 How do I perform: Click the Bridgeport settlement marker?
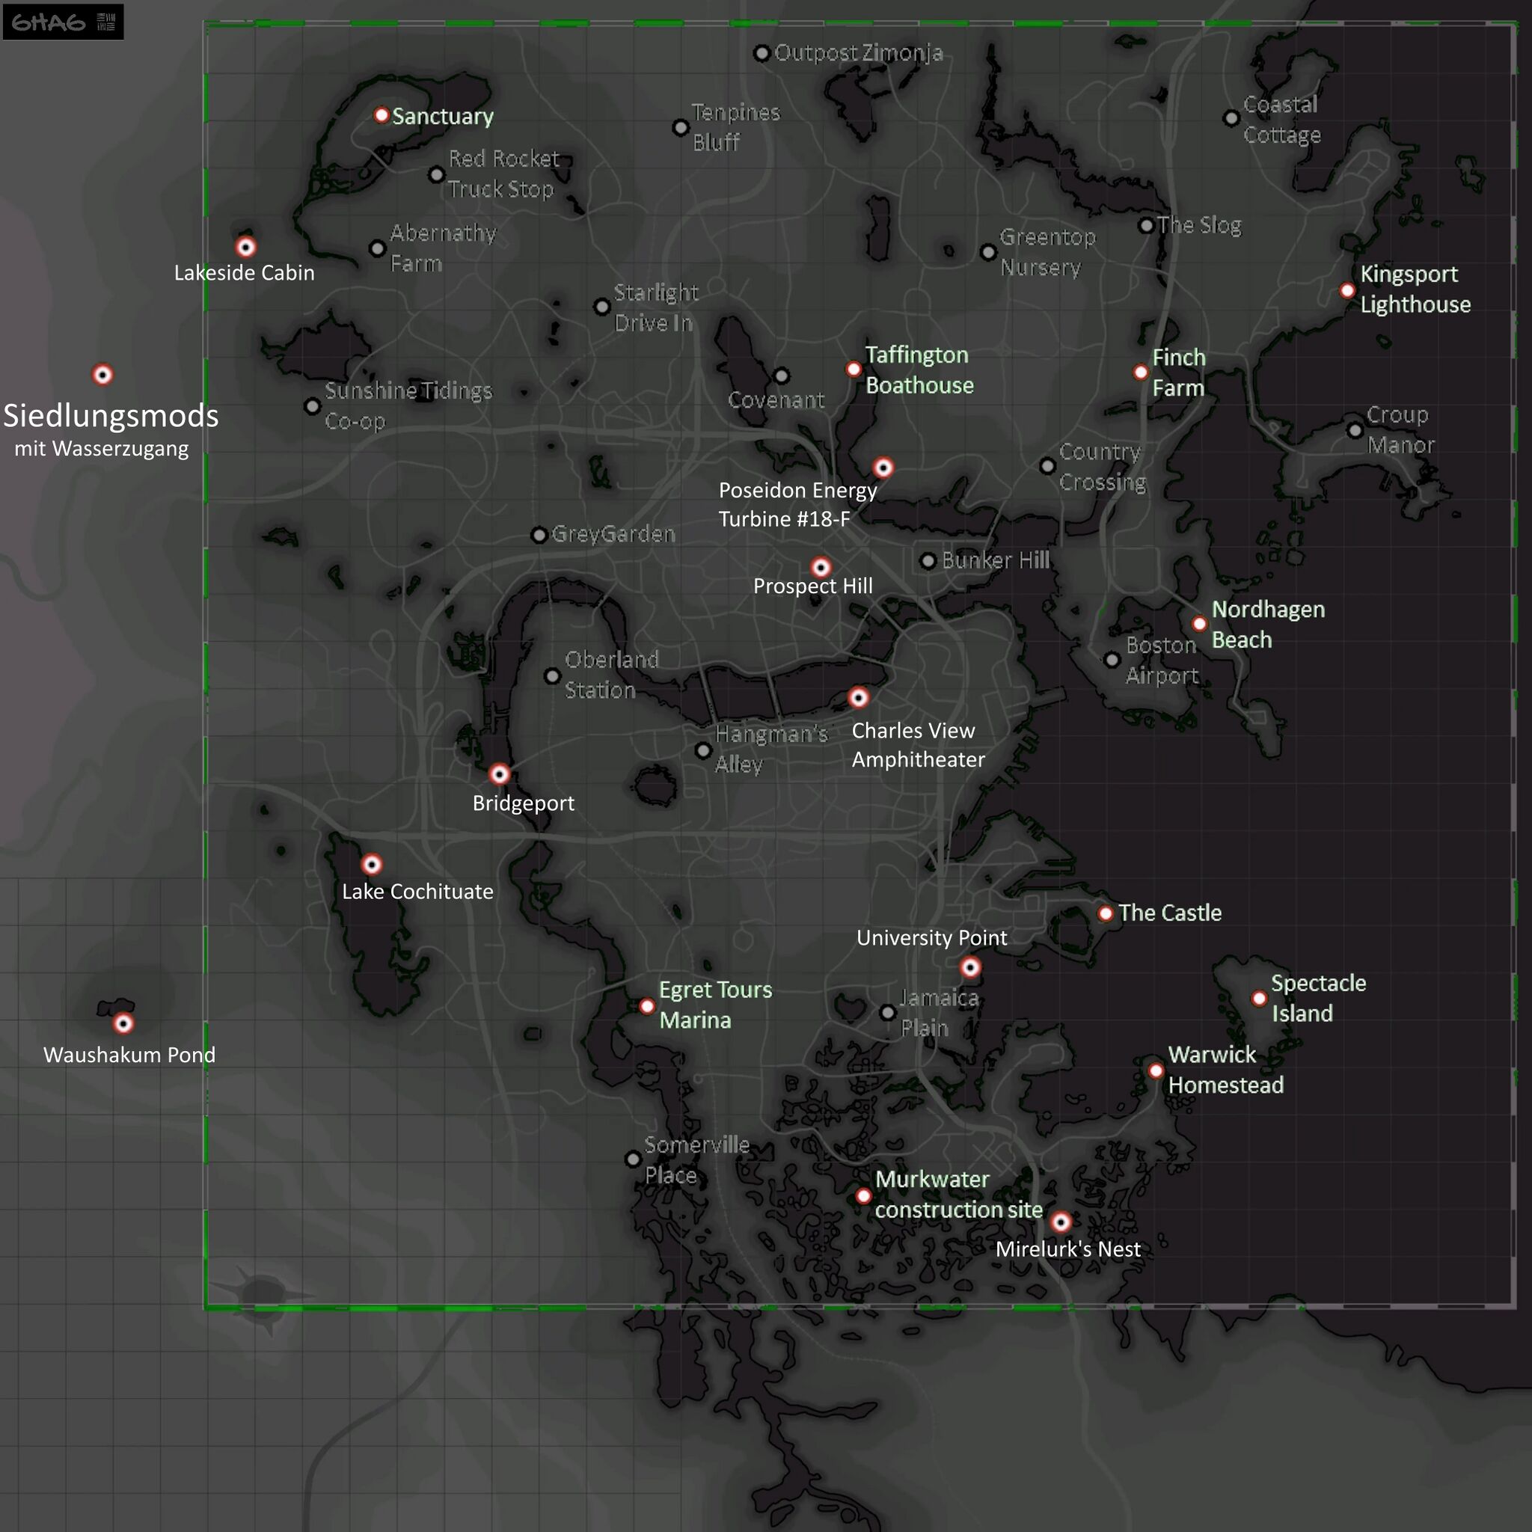click(x=499, y=773)
